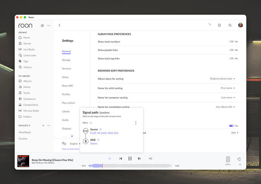The width and height of the screenshot is (261, 184).
Task: Skip to the previous track
Action: pos(121,159)
